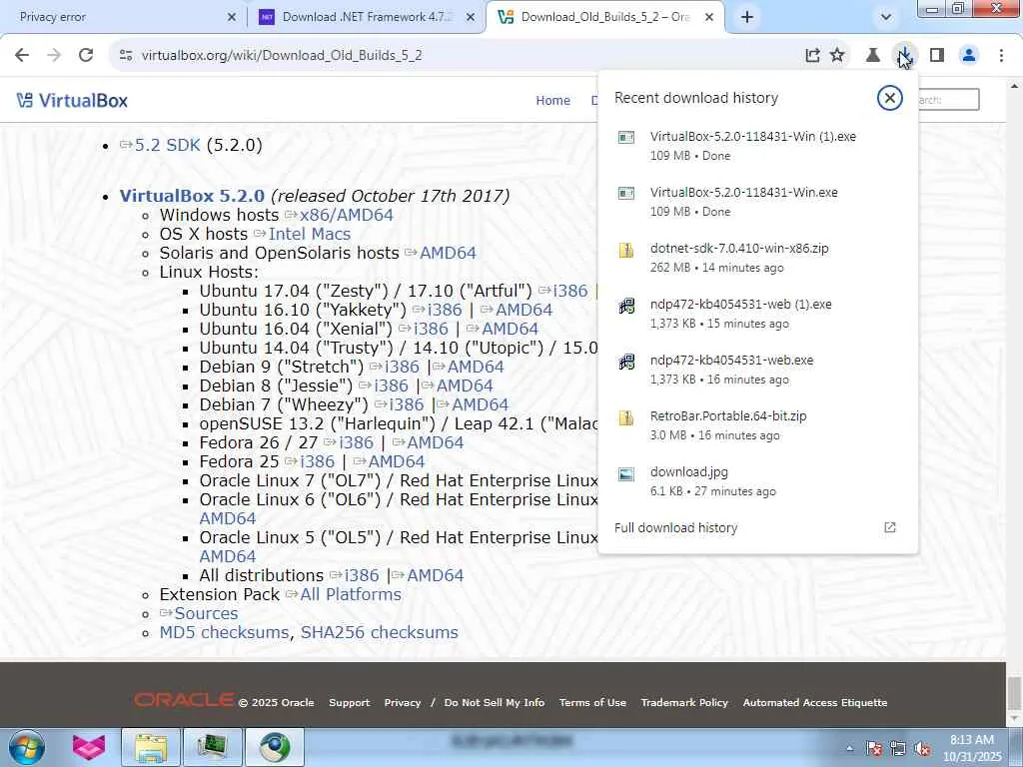This screenshot has width=1023, height=767.
Task: Download Ubuntu 16.04 Xenial i386
Action: tap(431, 328)
